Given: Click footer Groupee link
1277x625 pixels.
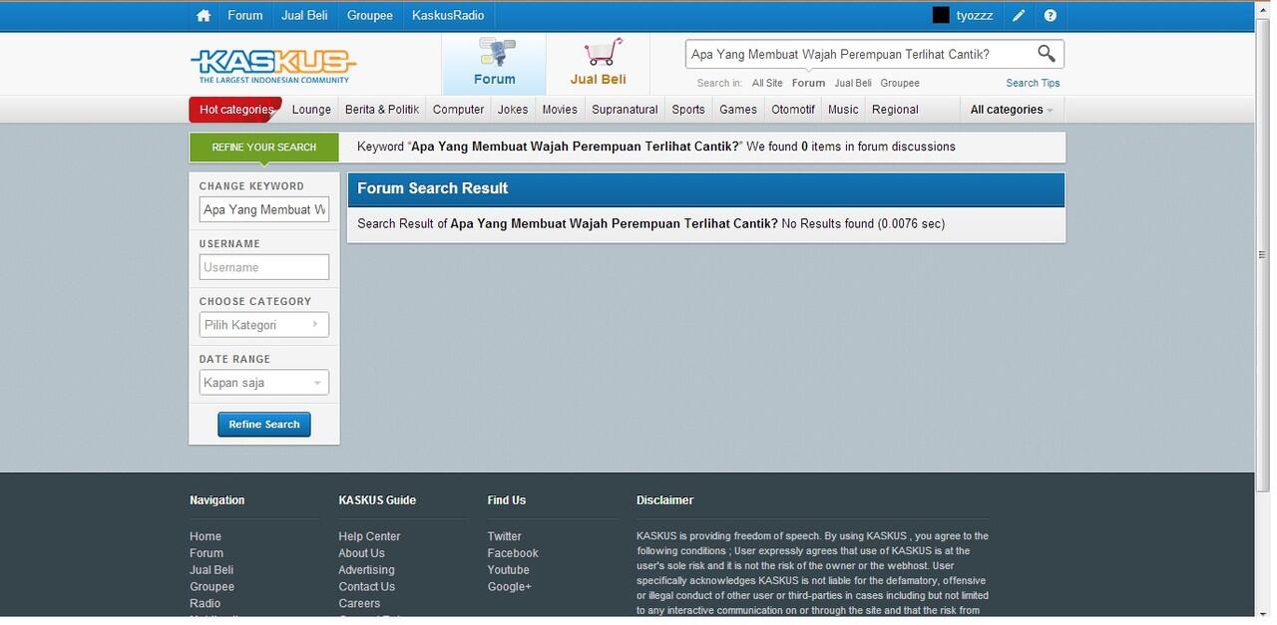Looking at the screenshot, I should [212, 587].
